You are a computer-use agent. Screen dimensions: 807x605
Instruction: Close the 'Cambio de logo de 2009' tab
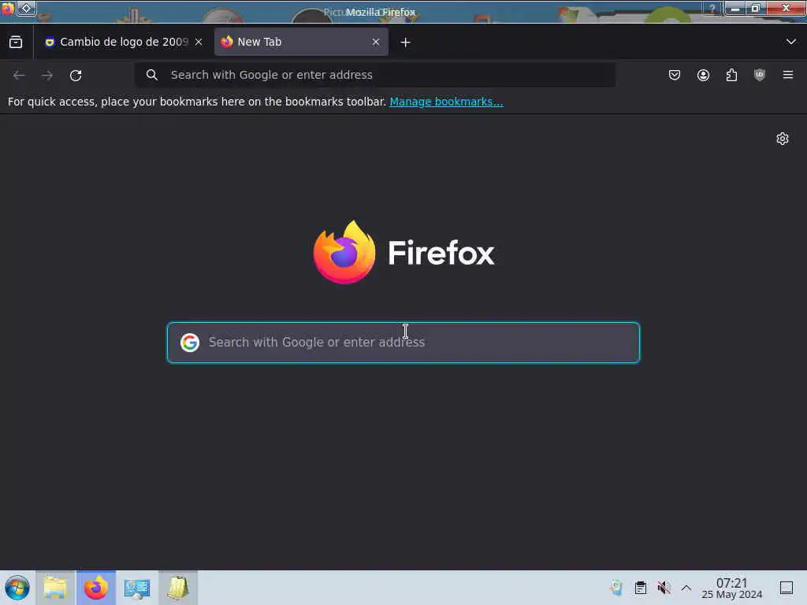coord(199,43)
